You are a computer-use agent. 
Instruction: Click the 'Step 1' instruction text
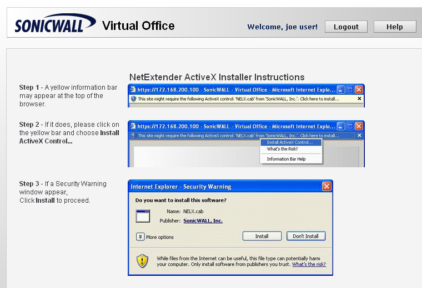[x=68, y=96]
